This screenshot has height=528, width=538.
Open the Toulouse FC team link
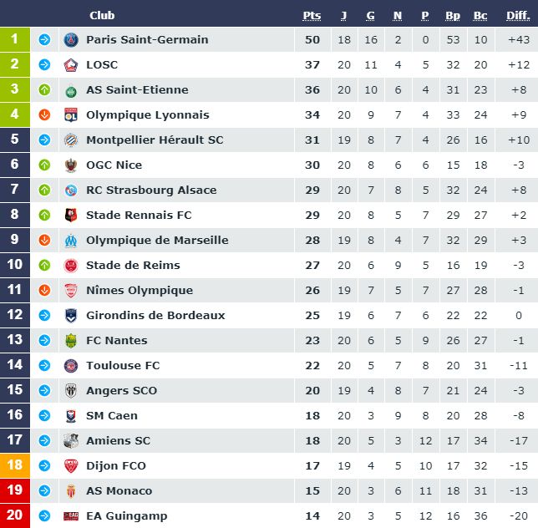pos(123,365)
